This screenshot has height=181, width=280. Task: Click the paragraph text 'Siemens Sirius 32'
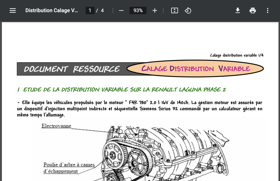(x=159, y=109)
